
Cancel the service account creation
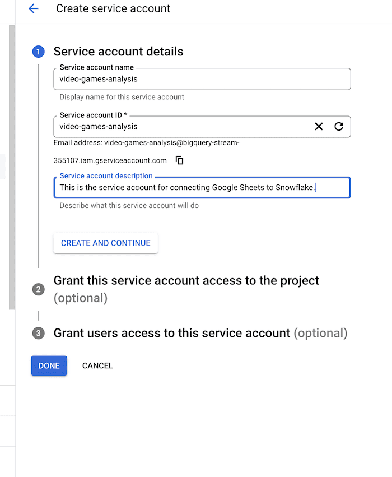[97, 365]
